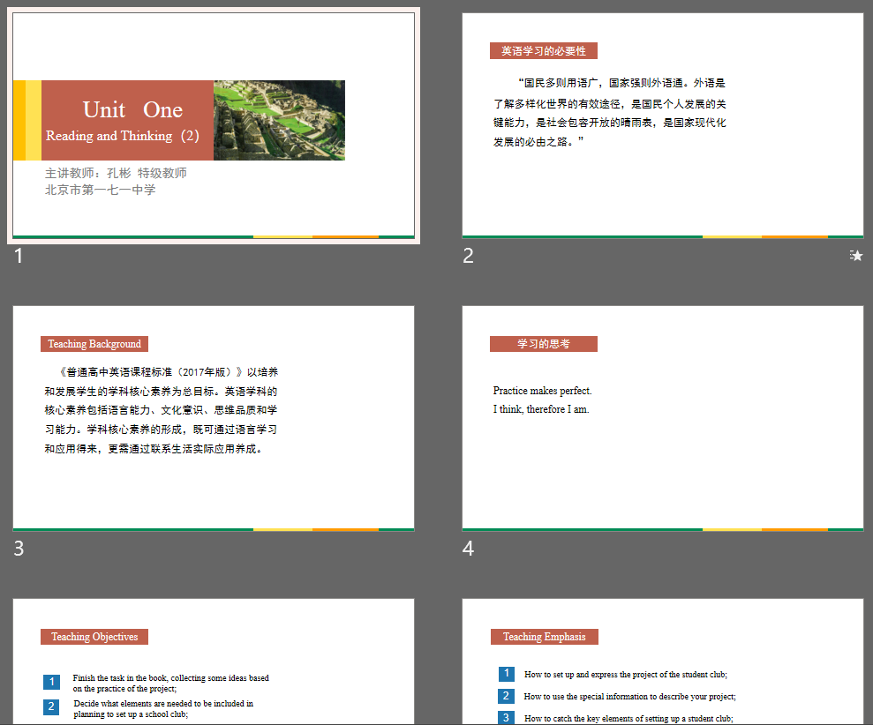873x725 pixels.
Task: Click the Machu Picchu photo on slide 1
Action: [279, 120]
